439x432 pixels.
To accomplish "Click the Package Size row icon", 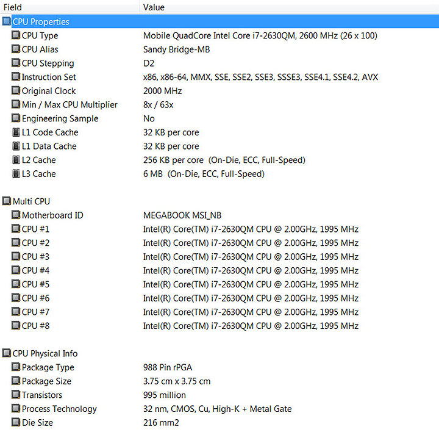I will pos(16,381).
